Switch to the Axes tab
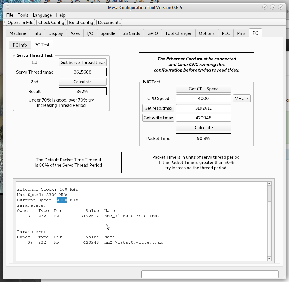The height and width of the screenshot is (282, 289). [75, 33]
